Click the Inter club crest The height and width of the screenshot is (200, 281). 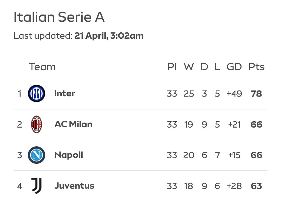coord(36,93)
